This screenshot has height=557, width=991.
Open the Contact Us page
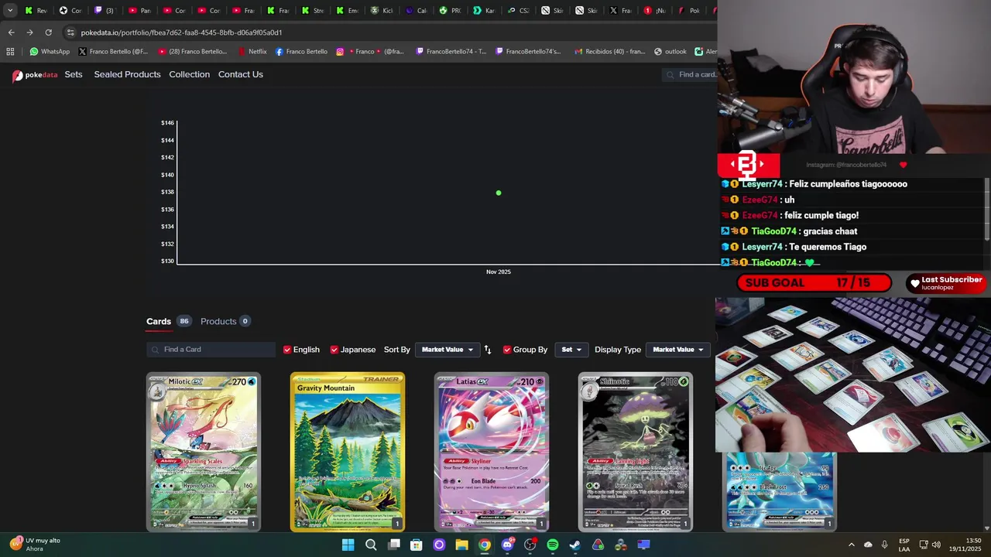pyautogui.click(x=240, y=74)
